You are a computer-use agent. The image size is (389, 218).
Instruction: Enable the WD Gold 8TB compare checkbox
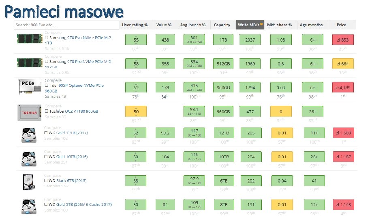(x=46, y=204)
